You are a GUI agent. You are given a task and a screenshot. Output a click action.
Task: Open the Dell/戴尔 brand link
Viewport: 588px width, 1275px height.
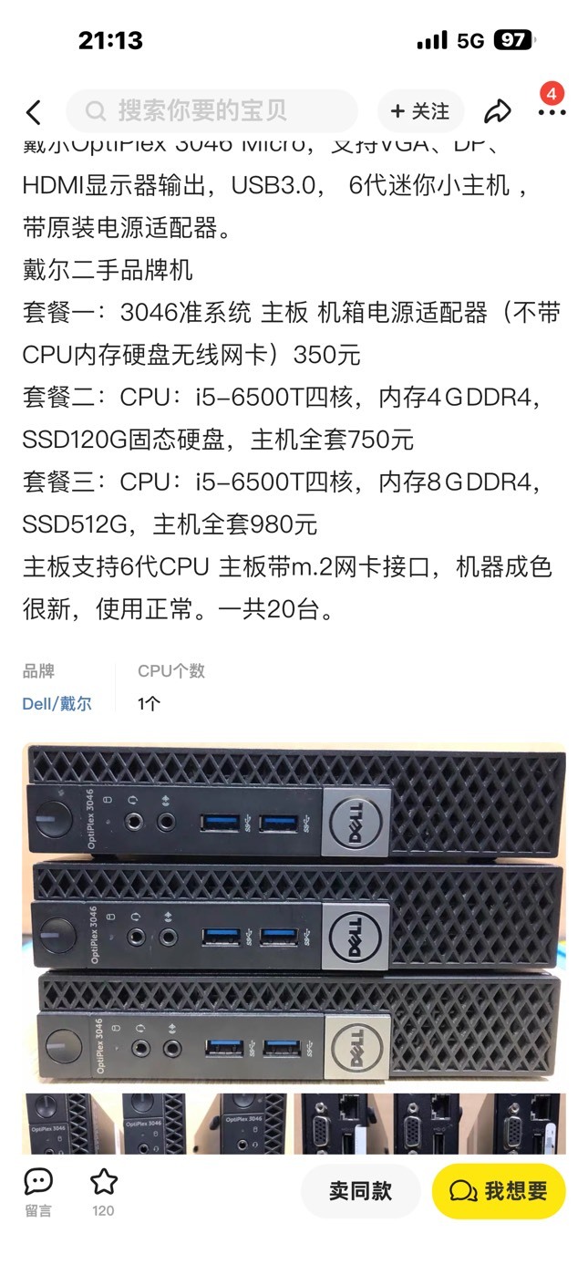(57, 703)
